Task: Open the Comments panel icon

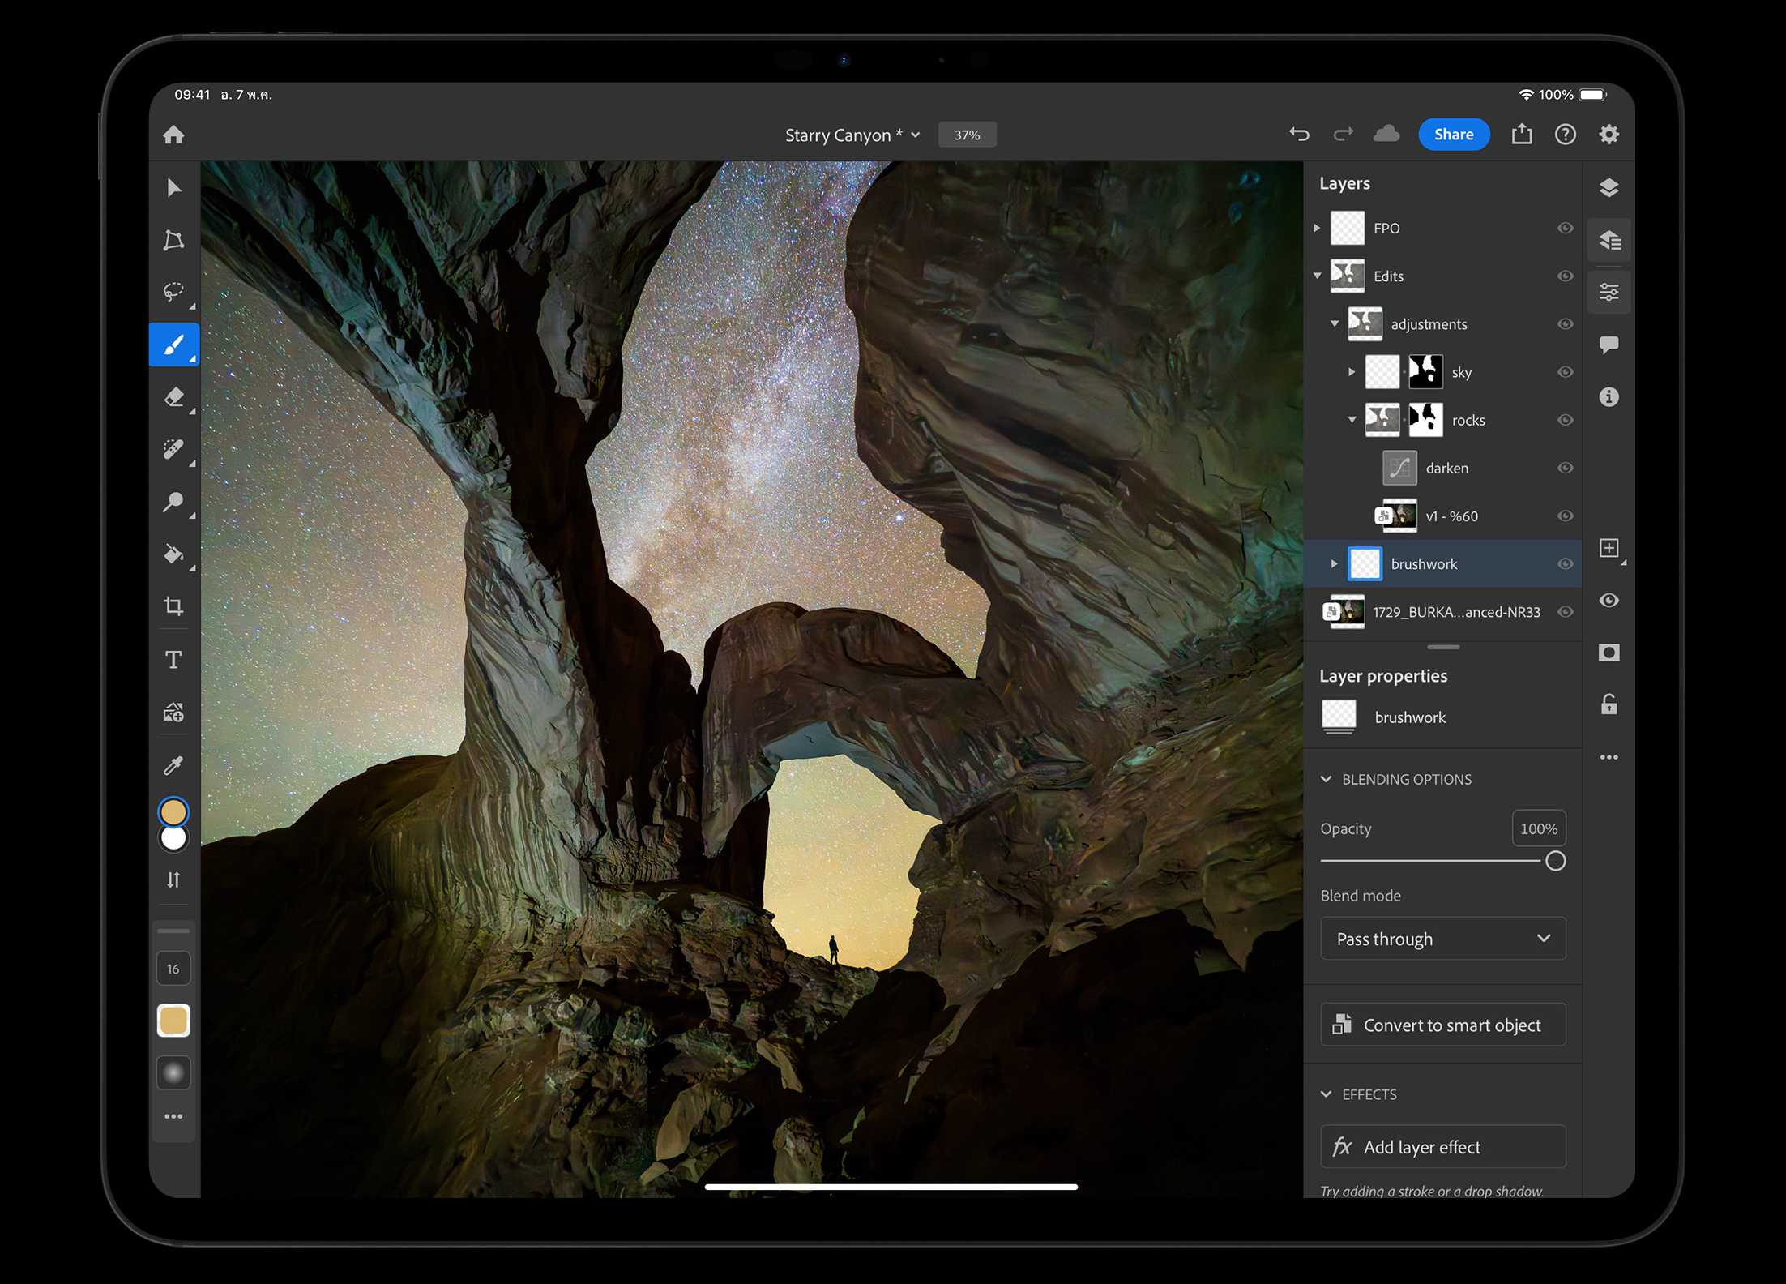Action: coord(1609,345)
